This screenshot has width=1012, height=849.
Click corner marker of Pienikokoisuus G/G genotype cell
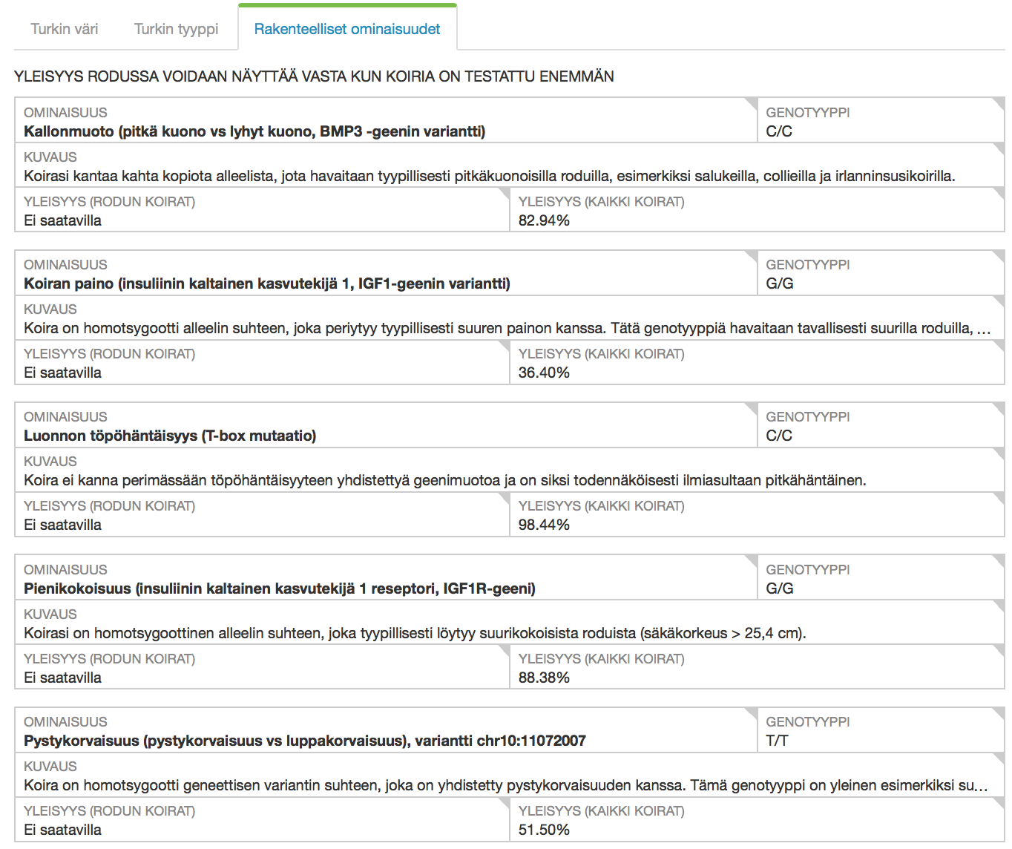[999, 560]
